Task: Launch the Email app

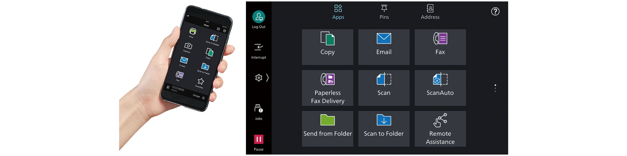Action: pos(384,47)
